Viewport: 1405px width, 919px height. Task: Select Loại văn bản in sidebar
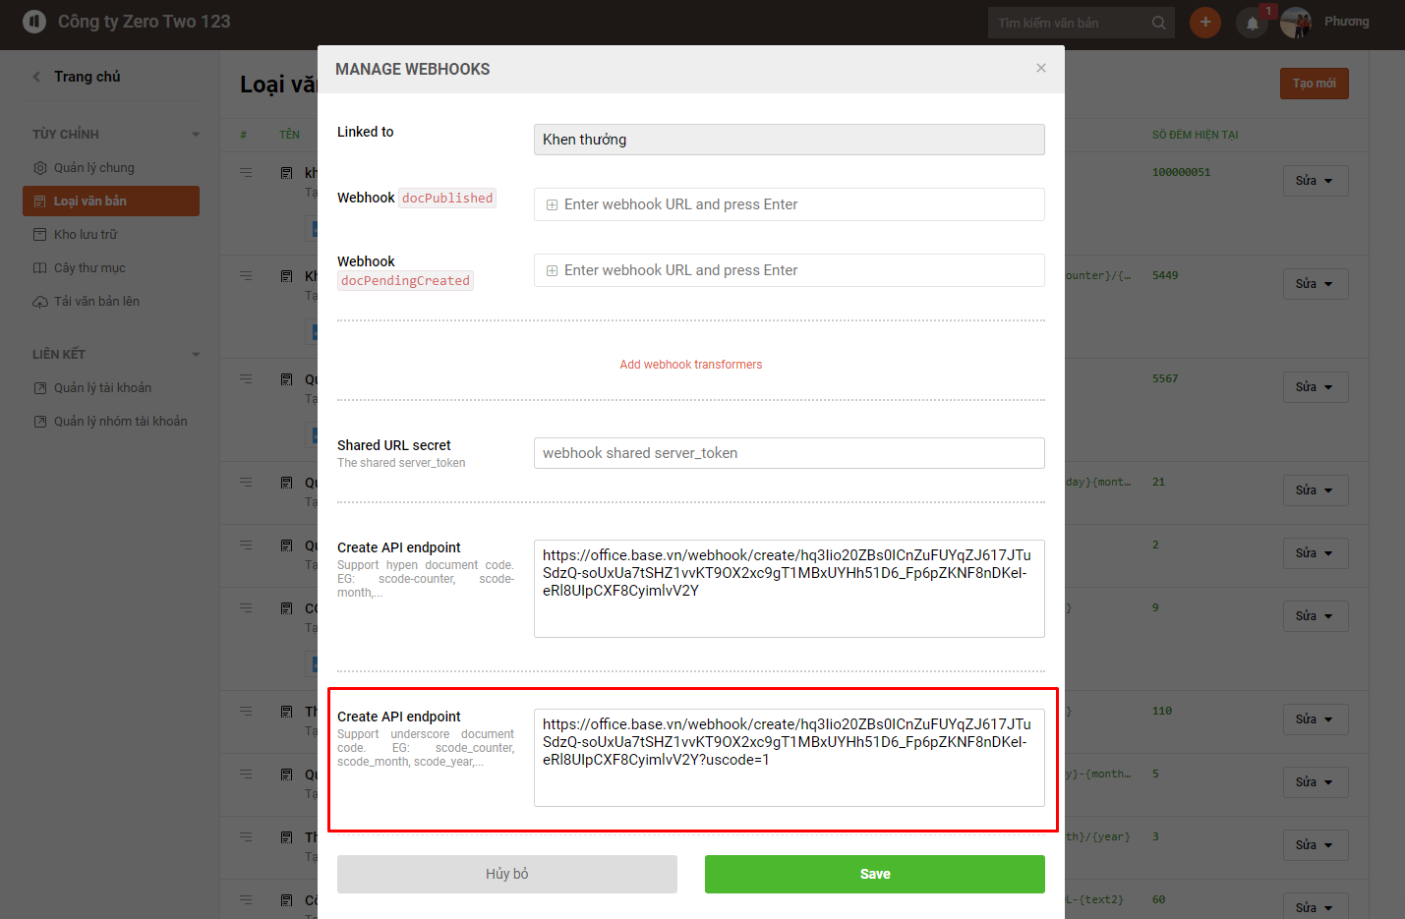pos(111,201)
